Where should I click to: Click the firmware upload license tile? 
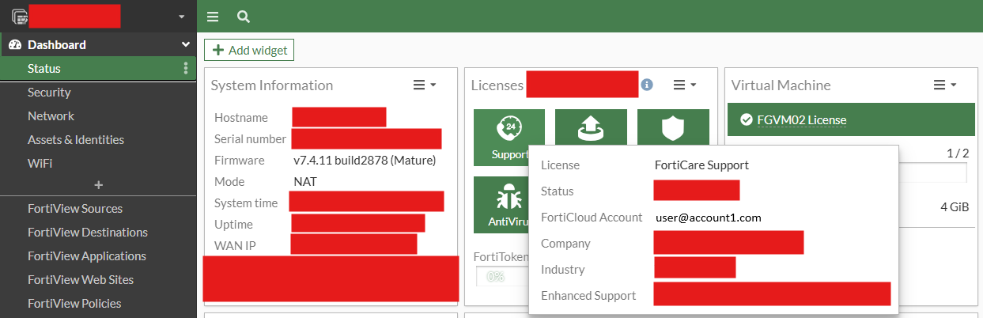pos(591,127)
